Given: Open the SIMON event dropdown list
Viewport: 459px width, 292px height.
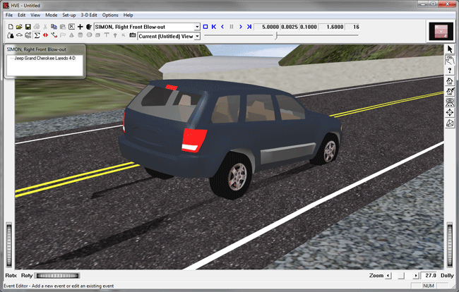Looking at the screenshot, I should pos(196,27).
